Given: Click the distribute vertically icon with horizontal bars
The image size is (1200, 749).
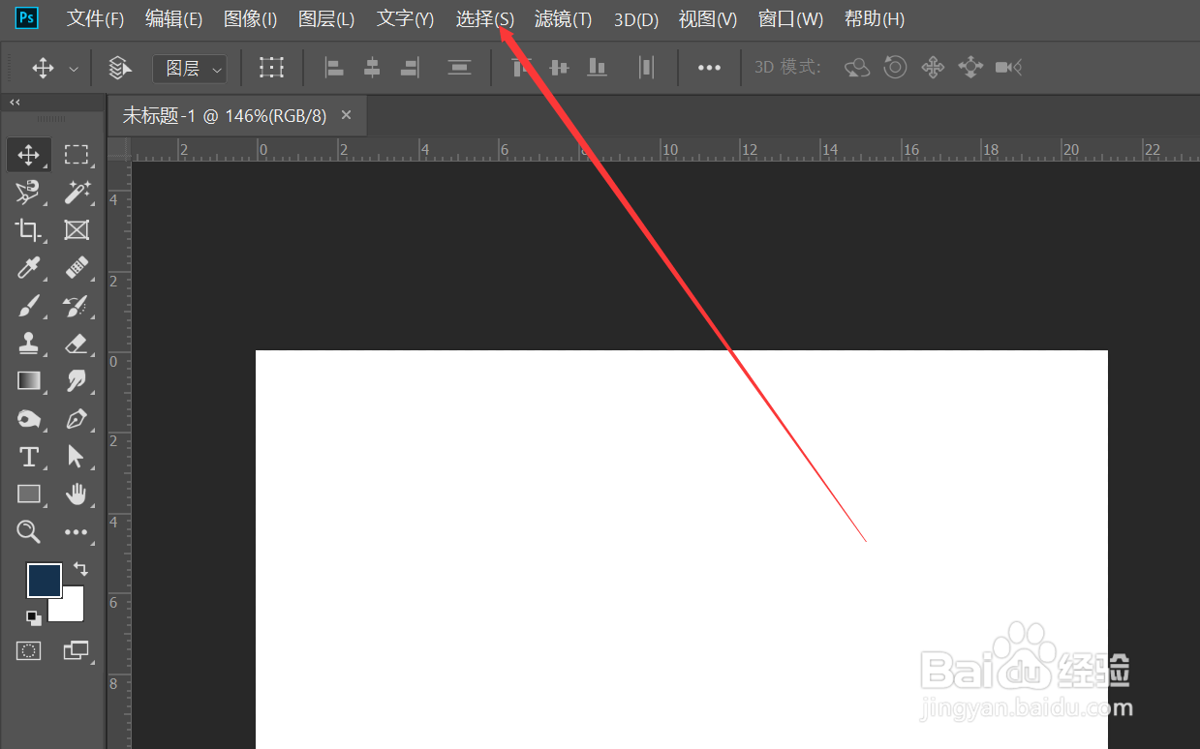Looking at the screenshot, I should pos(459,67).
